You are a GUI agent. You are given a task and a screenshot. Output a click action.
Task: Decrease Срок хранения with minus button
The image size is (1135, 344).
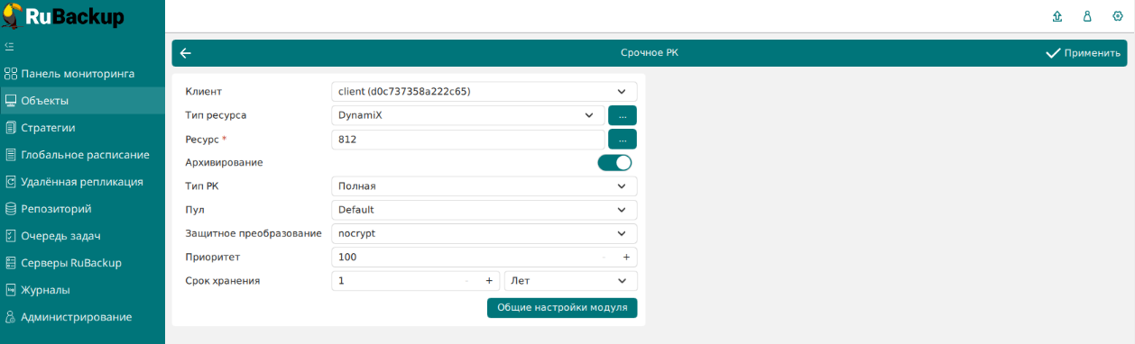pos(466,281)
